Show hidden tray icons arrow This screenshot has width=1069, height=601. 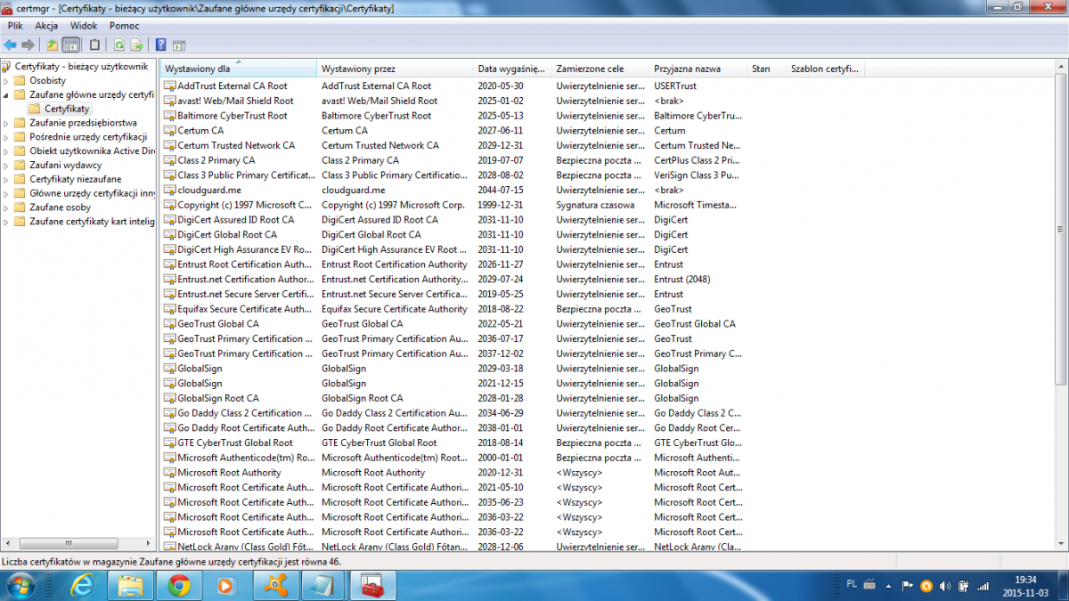(x=889, y=585)
